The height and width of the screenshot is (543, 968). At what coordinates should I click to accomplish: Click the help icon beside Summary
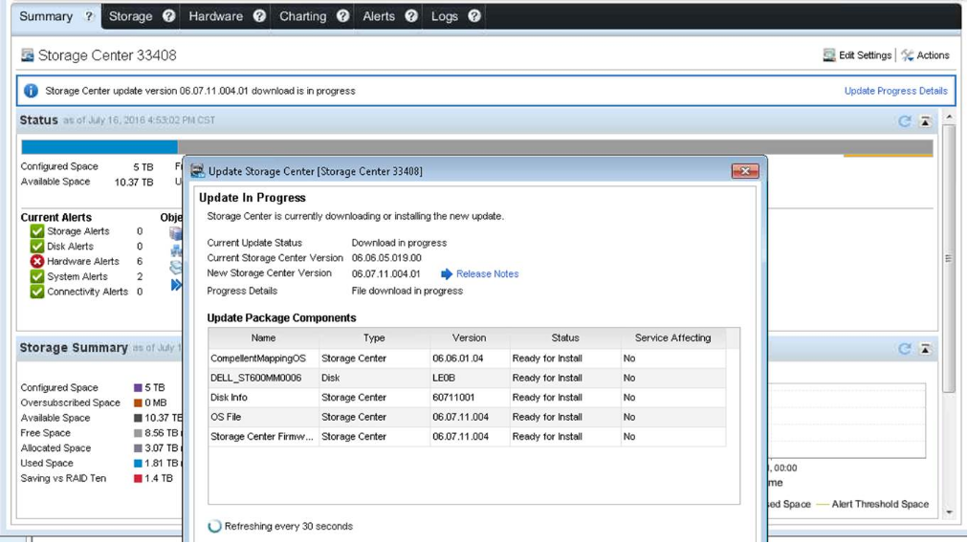click(x=89, y=16)
